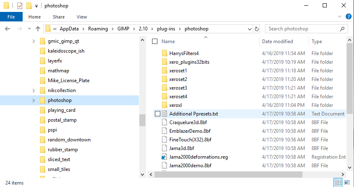Screen dimensions: 354x187
Task: Open the Customize Quick Access Toolbar dropdown
Action: pos(36,6)
